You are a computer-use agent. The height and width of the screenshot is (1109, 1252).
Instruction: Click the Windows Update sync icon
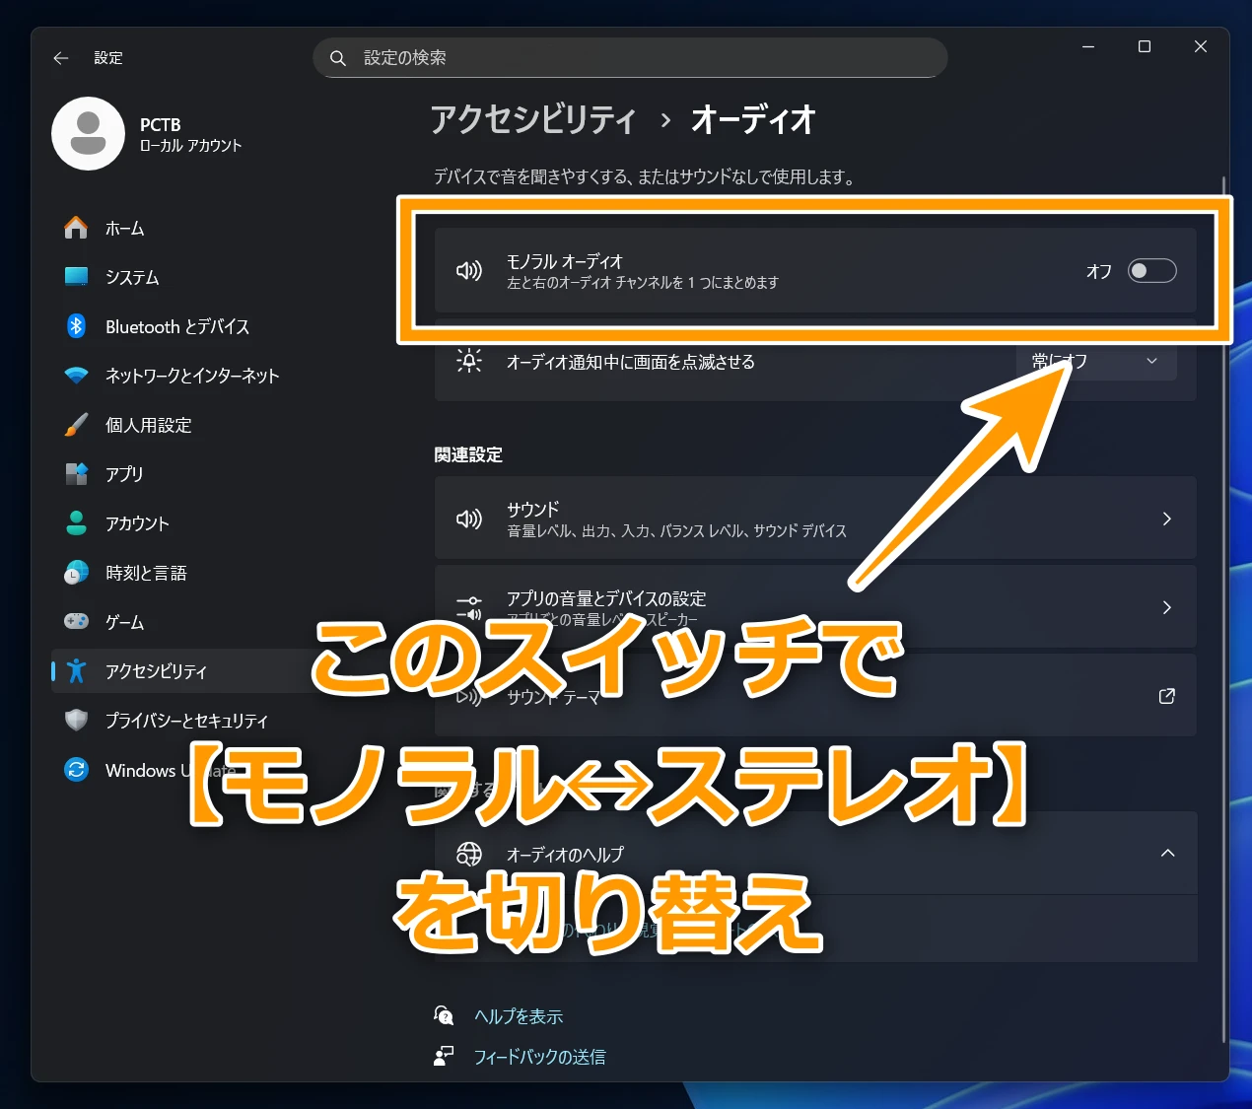click(x=76, y=770)
